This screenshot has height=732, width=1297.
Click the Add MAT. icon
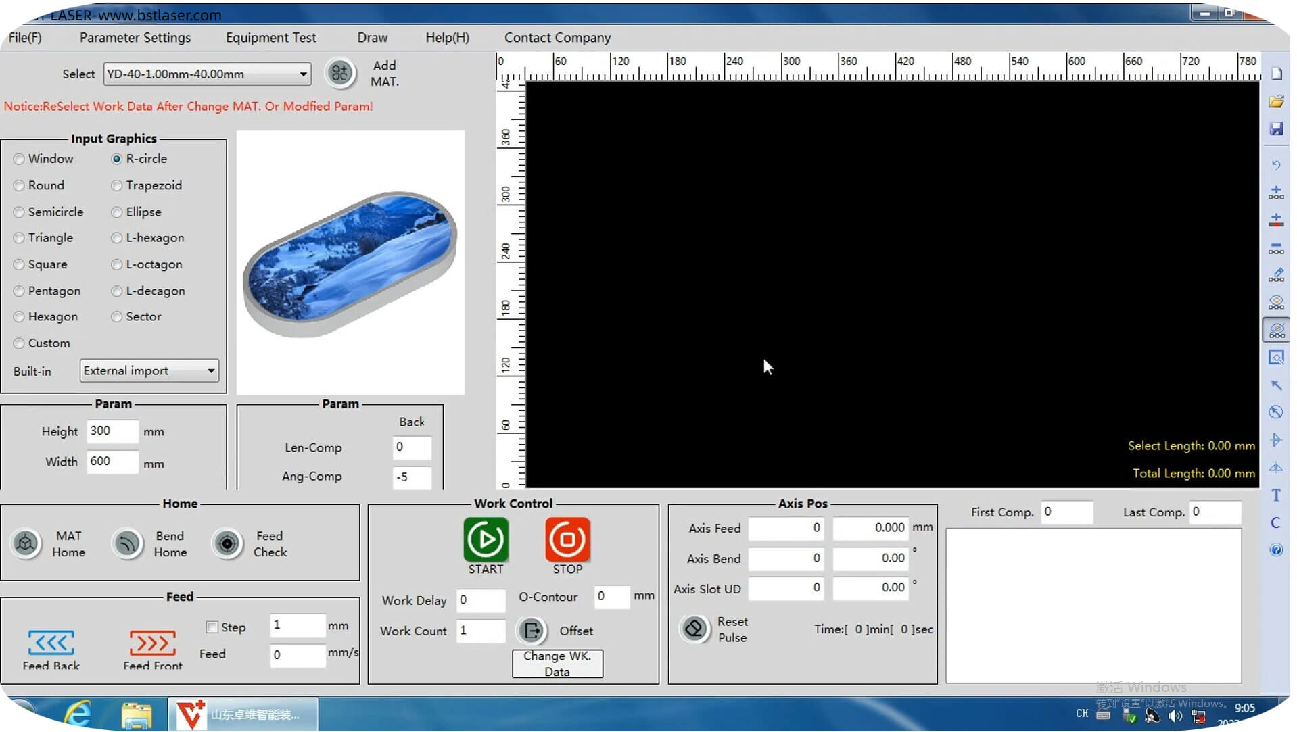[340, 73]
